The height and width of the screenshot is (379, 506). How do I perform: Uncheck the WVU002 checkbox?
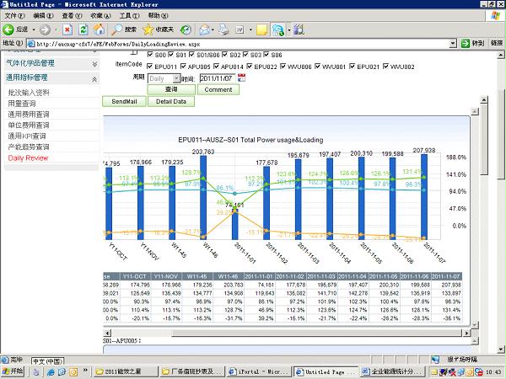(x=385, y=66)
